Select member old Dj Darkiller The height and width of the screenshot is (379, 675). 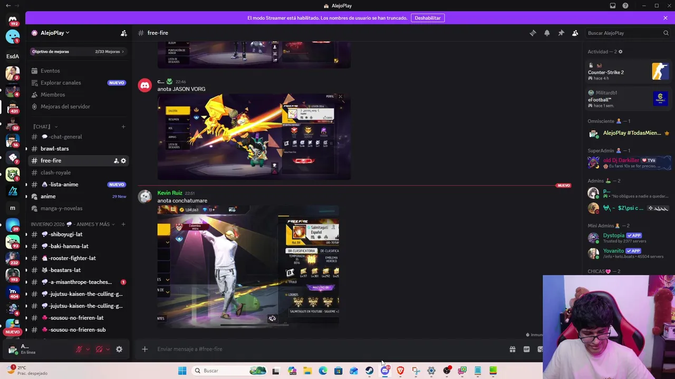click(x=629, y=163)
